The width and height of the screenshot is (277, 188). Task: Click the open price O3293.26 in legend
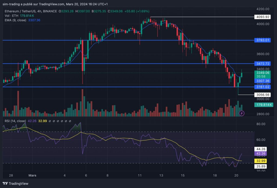click(x=66, y=11)
